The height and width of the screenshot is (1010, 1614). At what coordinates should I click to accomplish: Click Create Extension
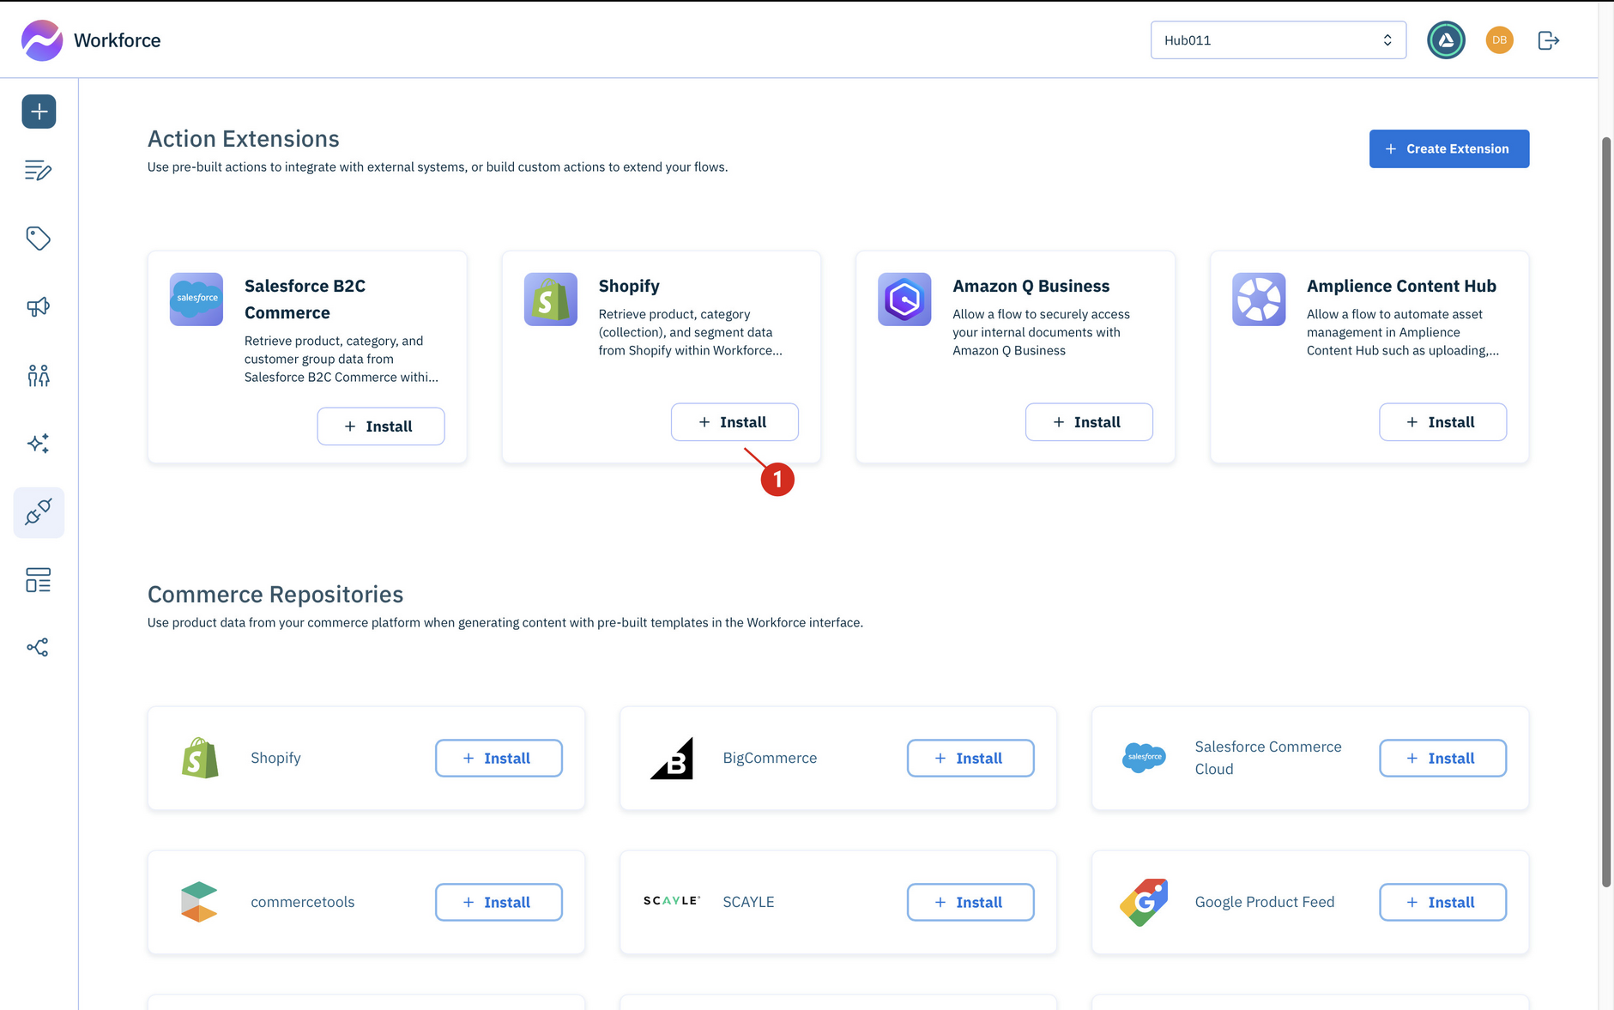(x=1448, y=148)
